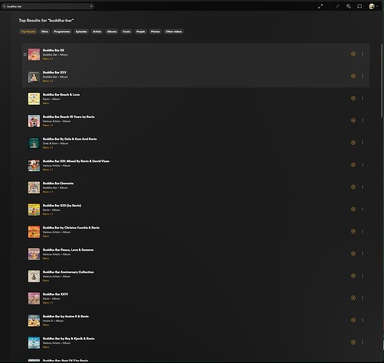Open Buddha-Bar Peace, Love & Summer title
Image resolution: width=384 pixels, height=363 pixels.
68,250
